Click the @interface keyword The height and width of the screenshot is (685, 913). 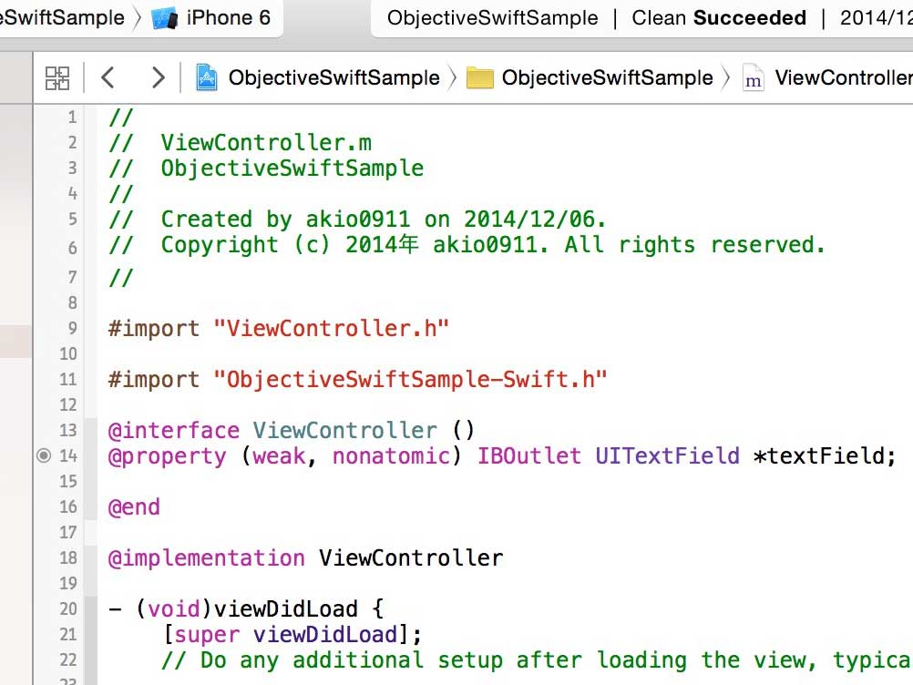point(173,431)
